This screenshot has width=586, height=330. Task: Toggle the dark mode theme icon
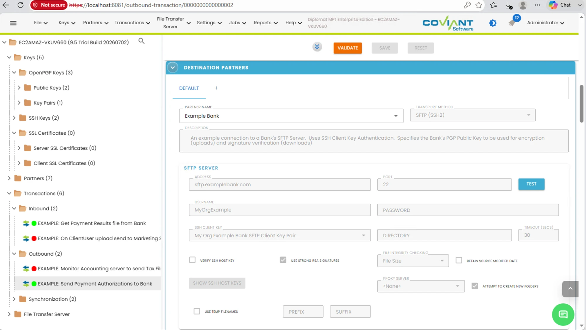pyautogui.click(x=493, y=23)
